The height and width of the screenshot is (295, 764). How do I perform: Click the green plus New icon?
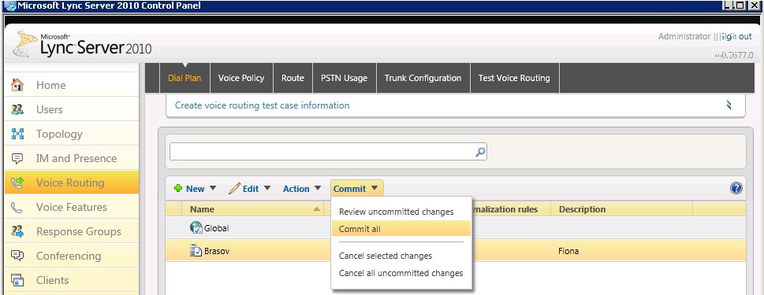pos(178,188)
